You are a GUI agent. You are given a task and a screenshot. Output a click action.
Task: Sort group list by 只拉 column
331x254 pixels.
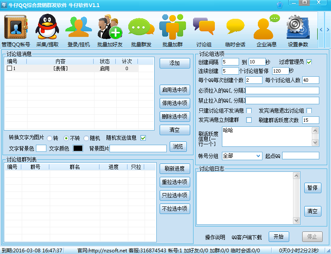(x=136, y=167)
